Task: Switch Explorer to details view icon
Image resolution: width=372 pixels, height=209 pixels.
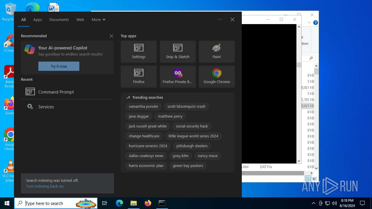Action: pos(308,179)
